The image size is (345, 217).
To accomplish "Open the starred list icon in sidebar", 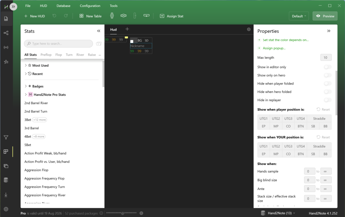I will (x=6, y=62).
